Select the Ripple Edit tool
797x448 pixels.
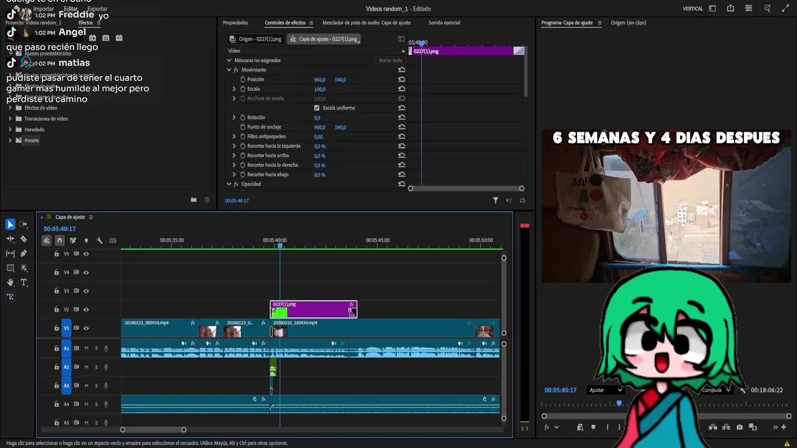[10, 239]
